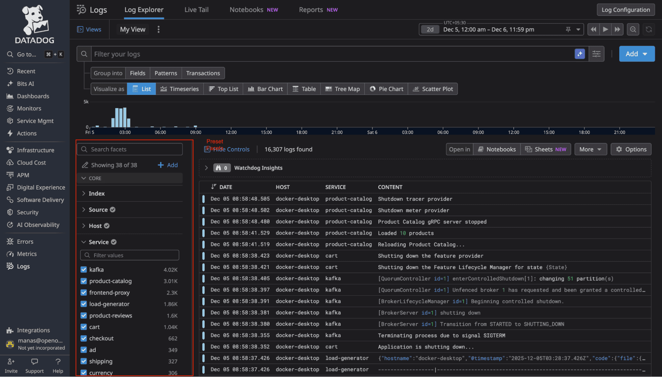The width and height of the screenshot is (662, 377).
Task: Open the Scatter Plot visualization
Action: click(433, 89)
